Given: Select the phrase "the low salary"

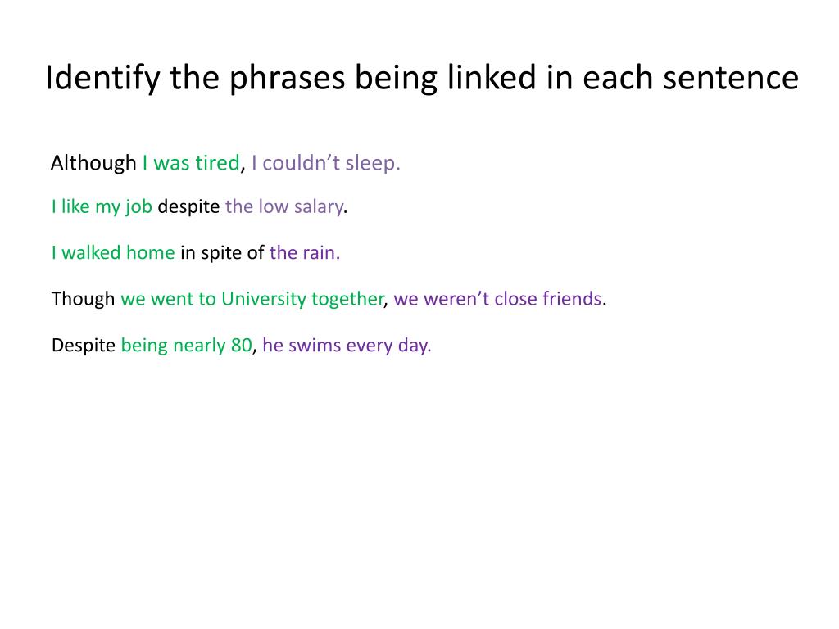Looking at the screenshot, I should (284, 207).
